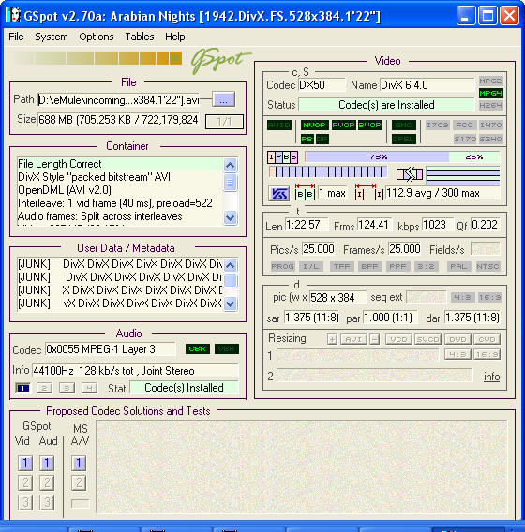Click the Resizing plus button
The image size is (525, 532).
333,339
